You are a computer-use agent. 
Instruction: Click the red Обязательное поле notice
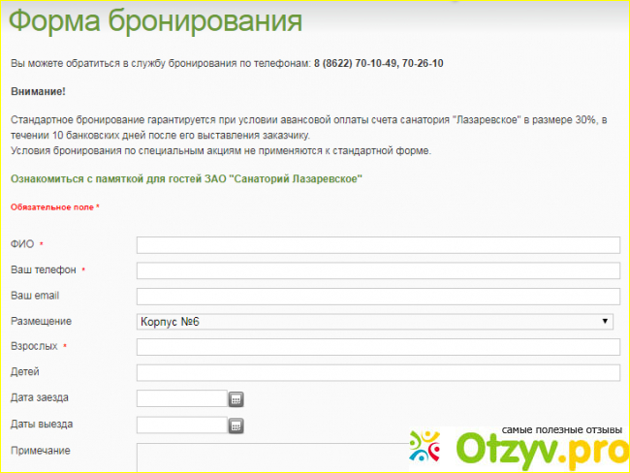[x=54, y=207]
